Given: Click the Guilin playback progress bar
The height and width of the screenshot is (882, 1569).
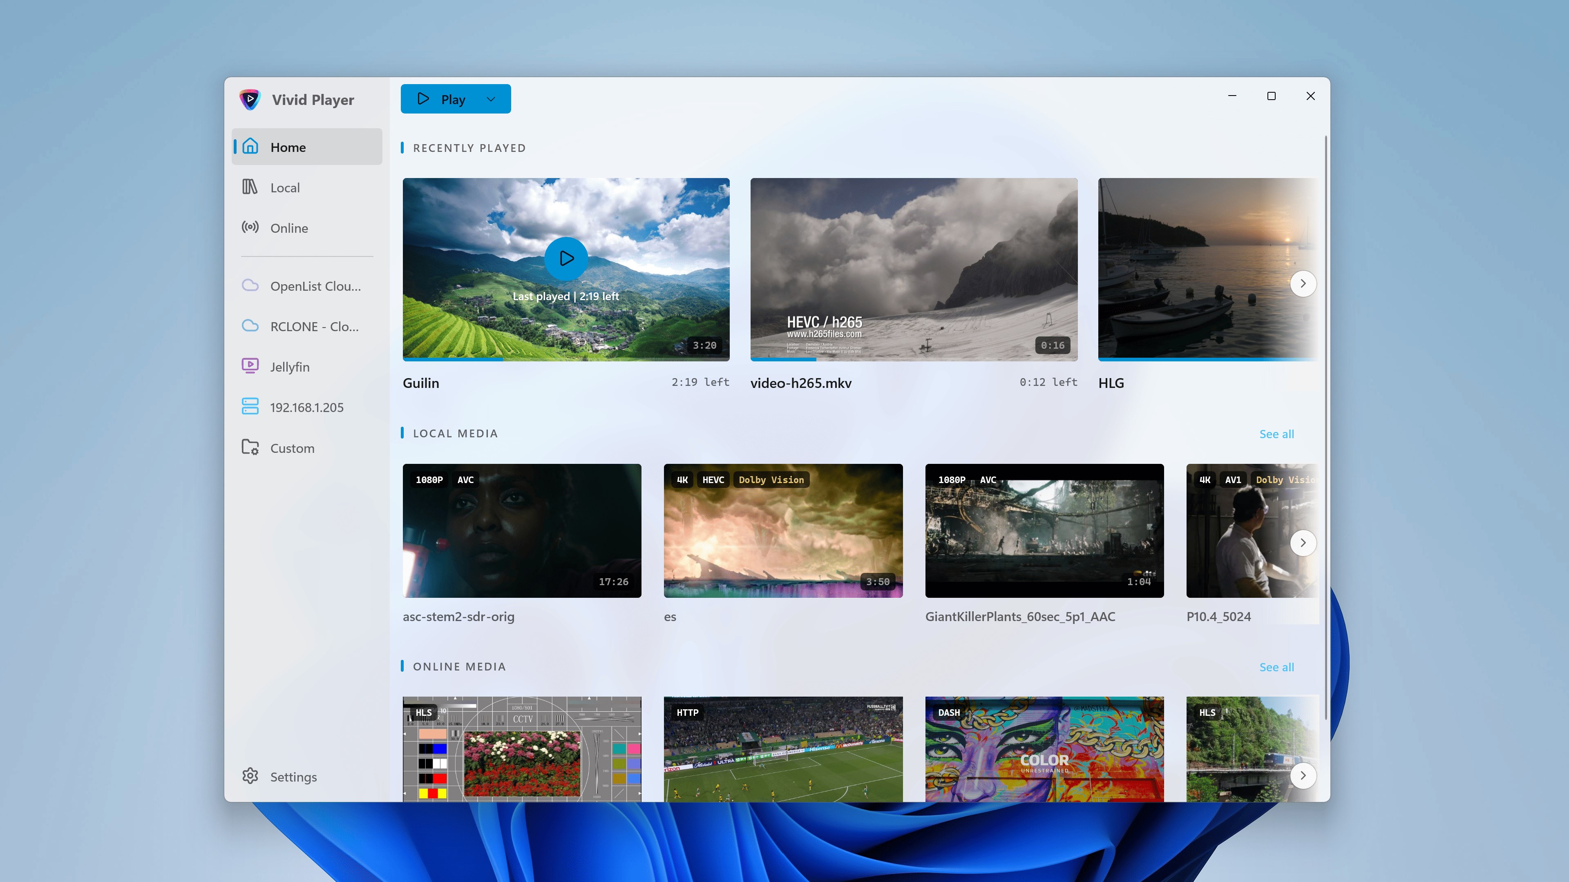Looking at the screenshot, I should (566, 359).
